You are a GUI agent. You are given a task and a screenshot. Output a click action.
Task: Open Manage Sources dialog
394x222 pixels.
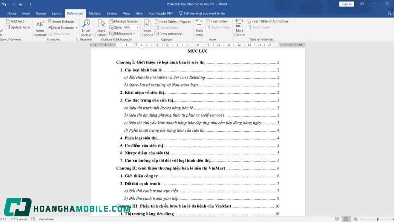coord(123,22)
